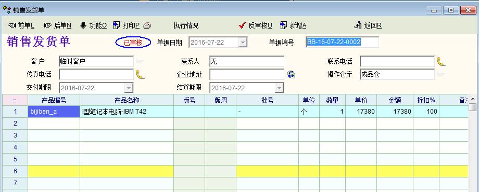
Task: Click 新增A to add a new order
Action: pos(293,25)
